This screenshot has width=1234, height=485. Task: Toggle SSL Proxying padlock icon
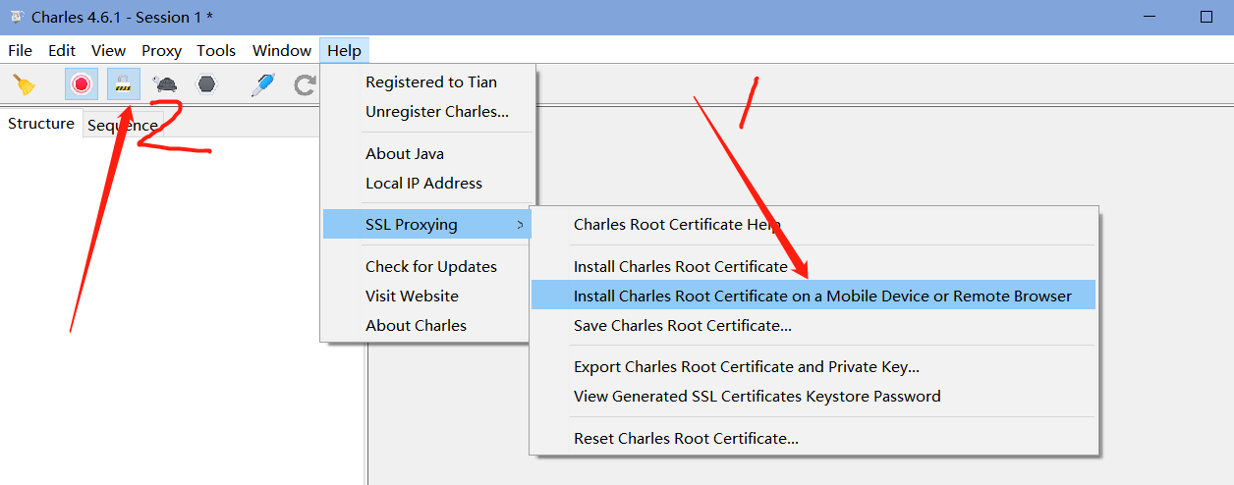pos(123,84)
